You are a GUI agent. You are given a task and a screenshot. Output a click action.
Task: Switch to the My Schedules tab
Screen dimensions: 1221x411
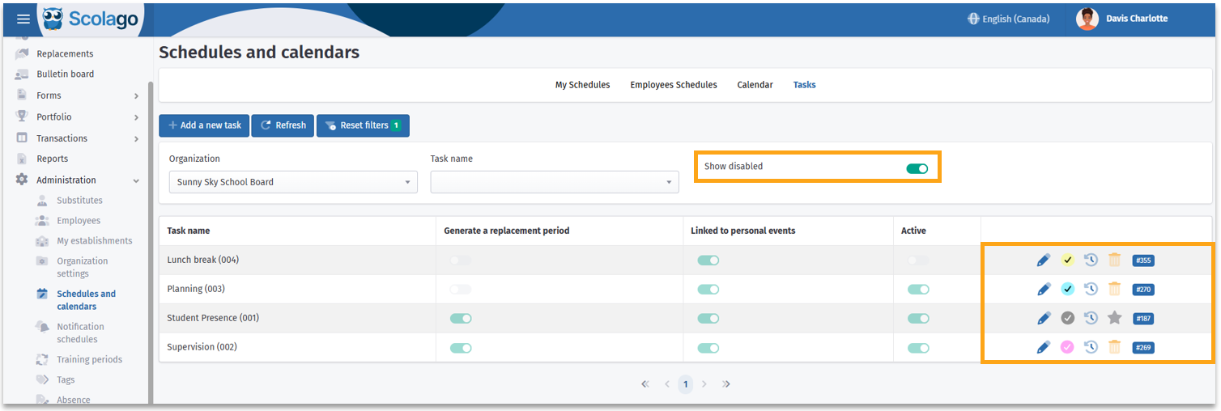point(582,85)
